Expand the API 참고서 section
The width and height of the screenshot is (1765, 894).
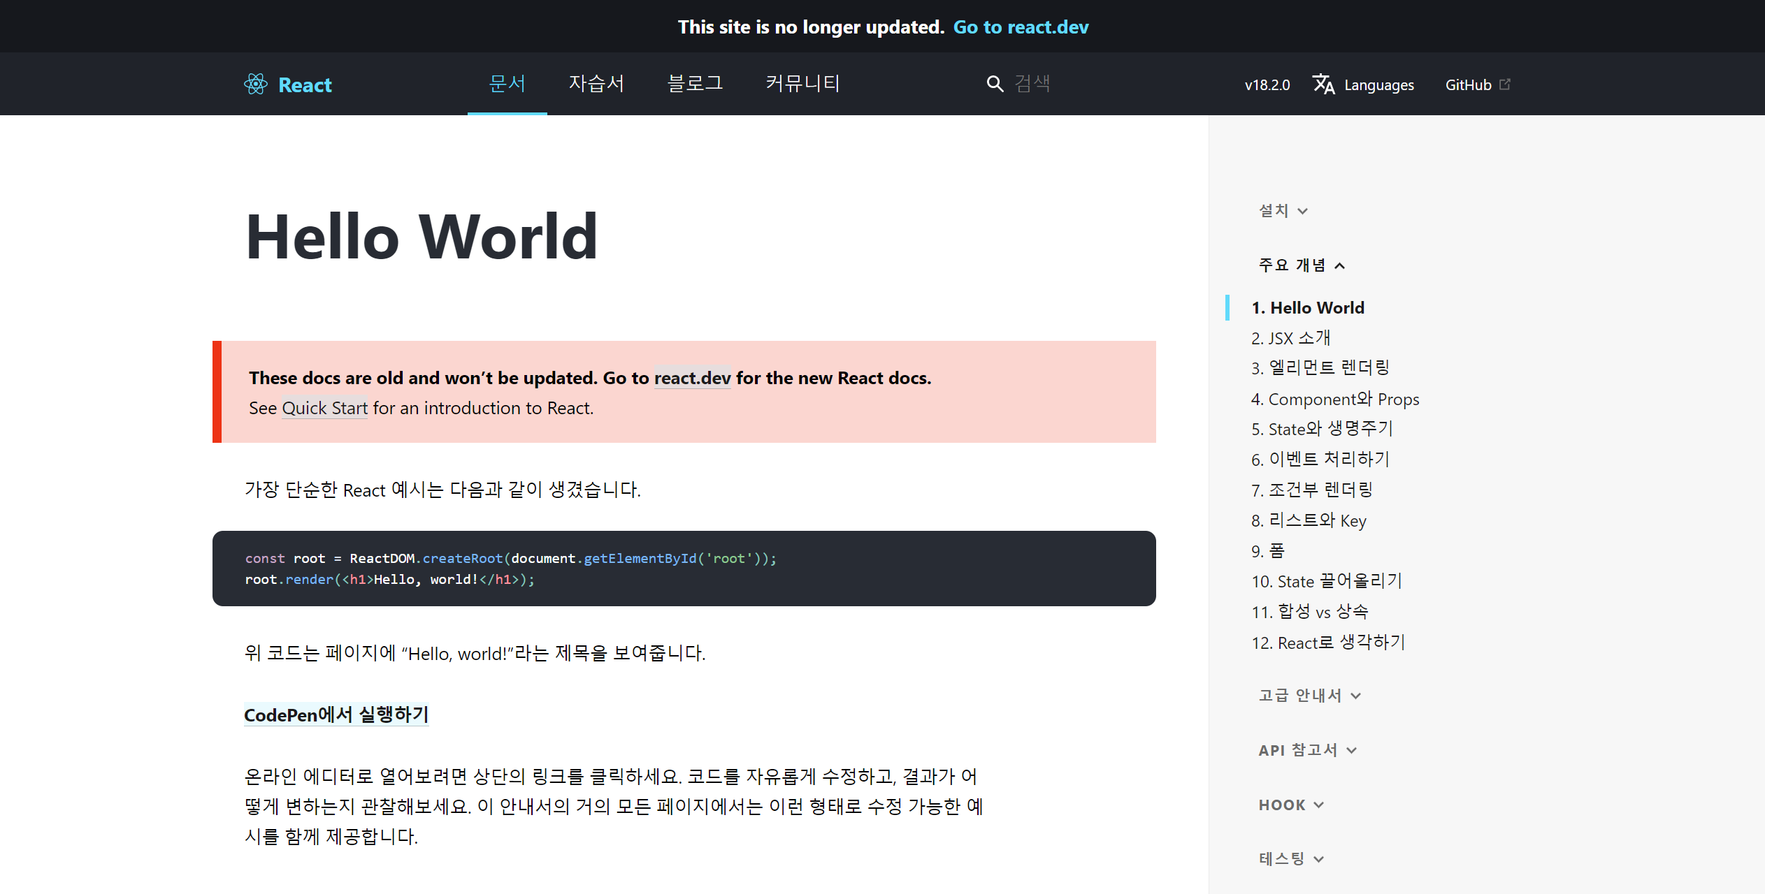[x=1306, y=750]
